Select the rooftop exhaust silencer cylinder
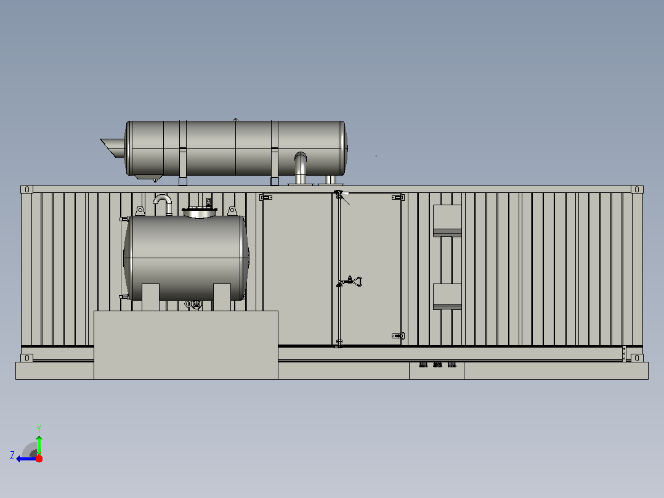This screenshot has height=498, width=664. click(237, 148)
